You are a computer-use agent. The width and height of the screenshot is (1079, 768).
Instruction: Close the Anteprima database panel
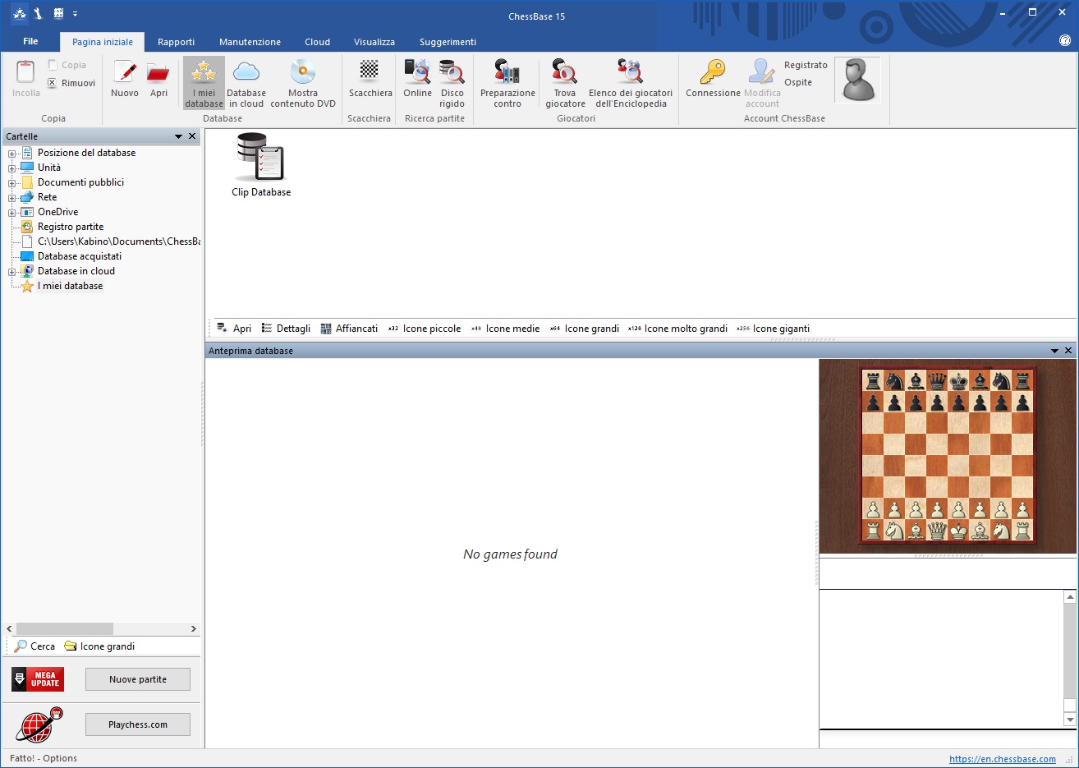coord(1068,351)
